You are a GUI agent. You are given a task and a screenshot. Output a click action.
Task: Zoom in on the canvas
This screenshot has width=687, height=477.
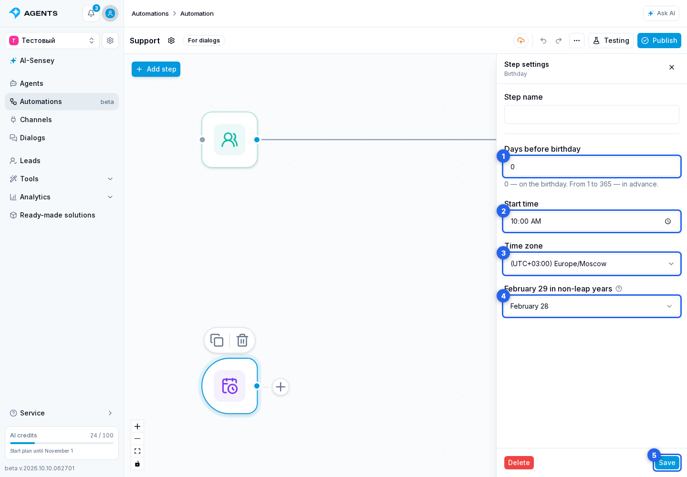(137, 426)
